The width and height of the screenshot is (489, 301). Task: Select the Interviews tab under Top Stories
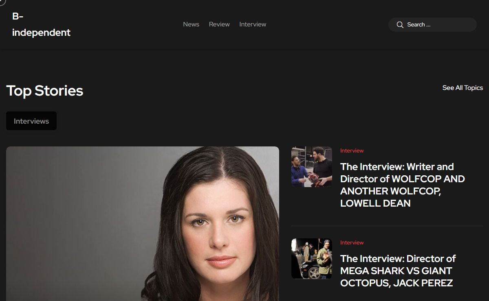click(31, 121)
